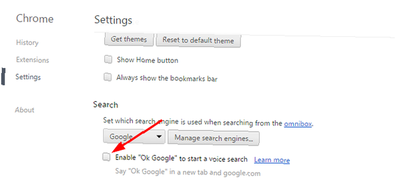Click the search engine dropdown arrow
Viewport: 396px width, 186px height.
159,137
